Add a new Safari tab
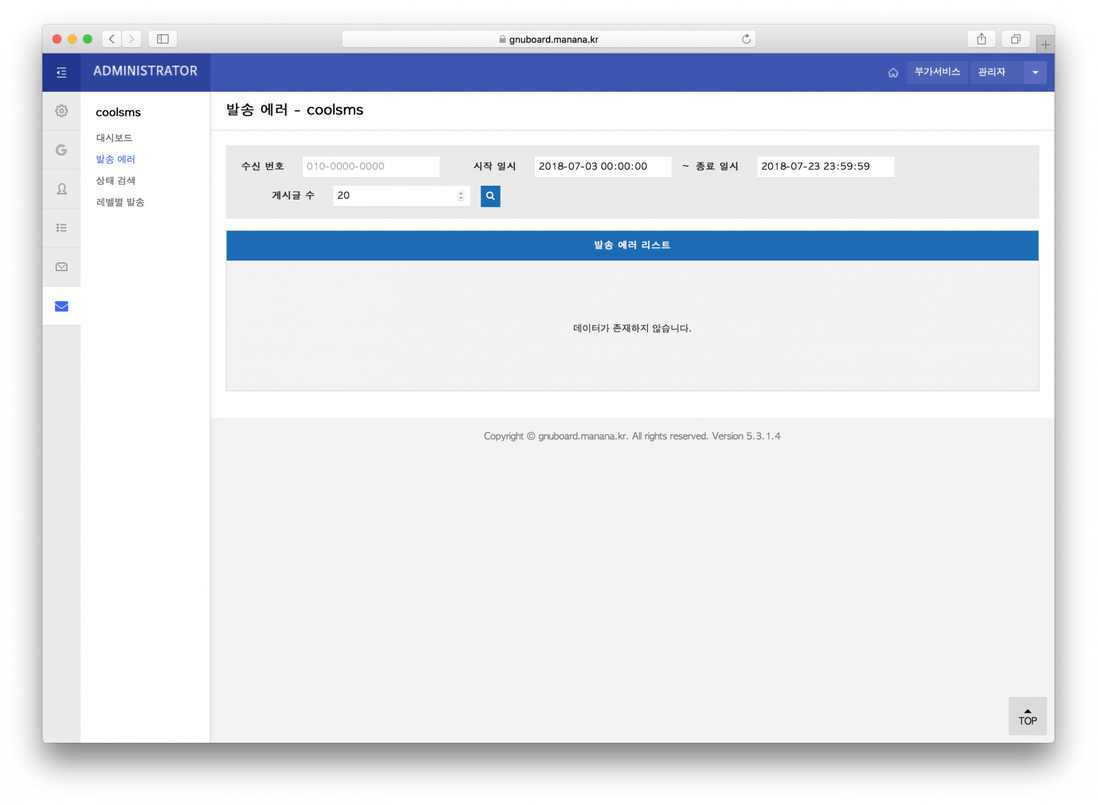Screen dimensions: 1097x804 (1045, 45)
